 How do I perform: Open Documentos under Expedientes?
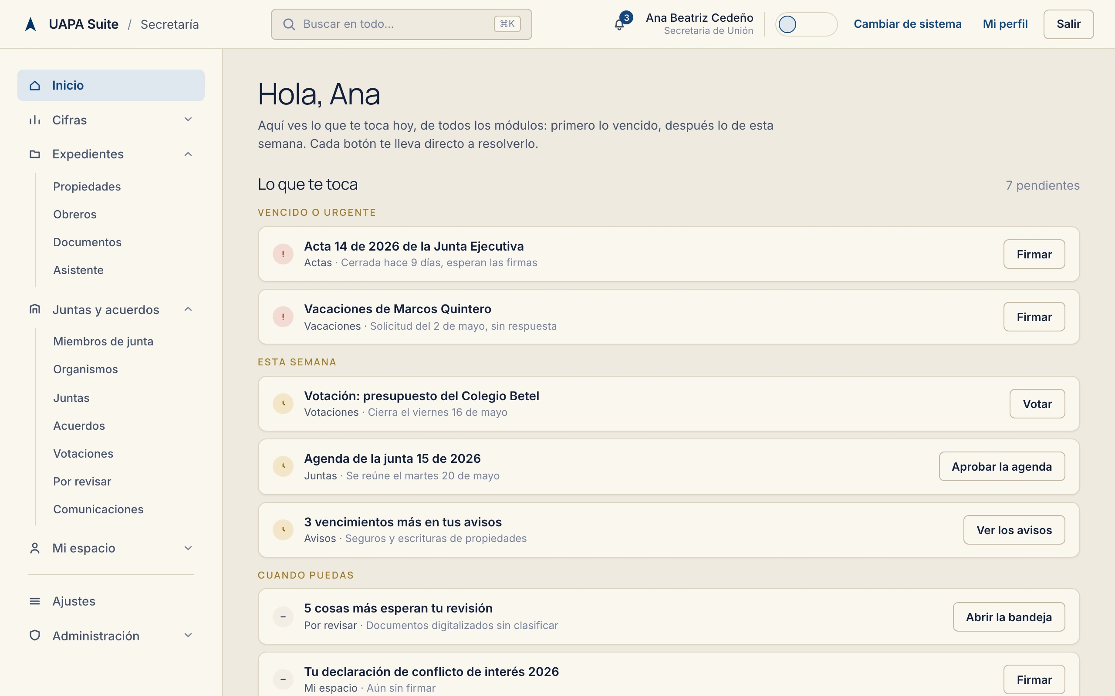click(87, 242)
